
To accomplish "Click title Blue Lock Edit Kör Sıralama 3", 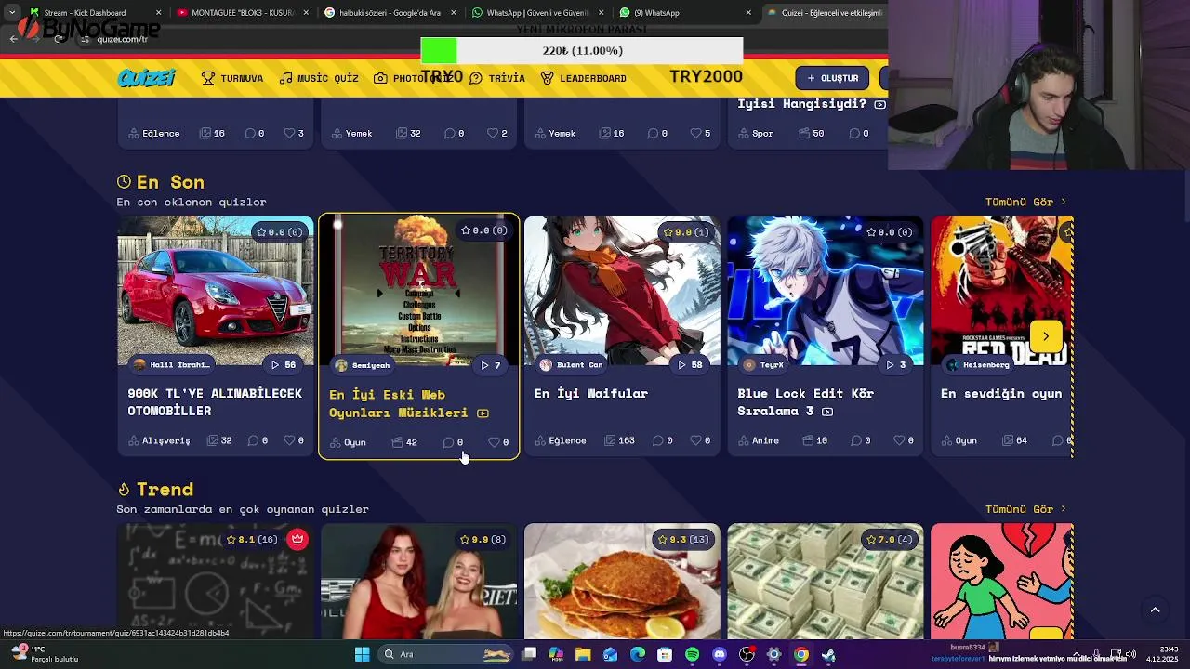I will [806, 402].
